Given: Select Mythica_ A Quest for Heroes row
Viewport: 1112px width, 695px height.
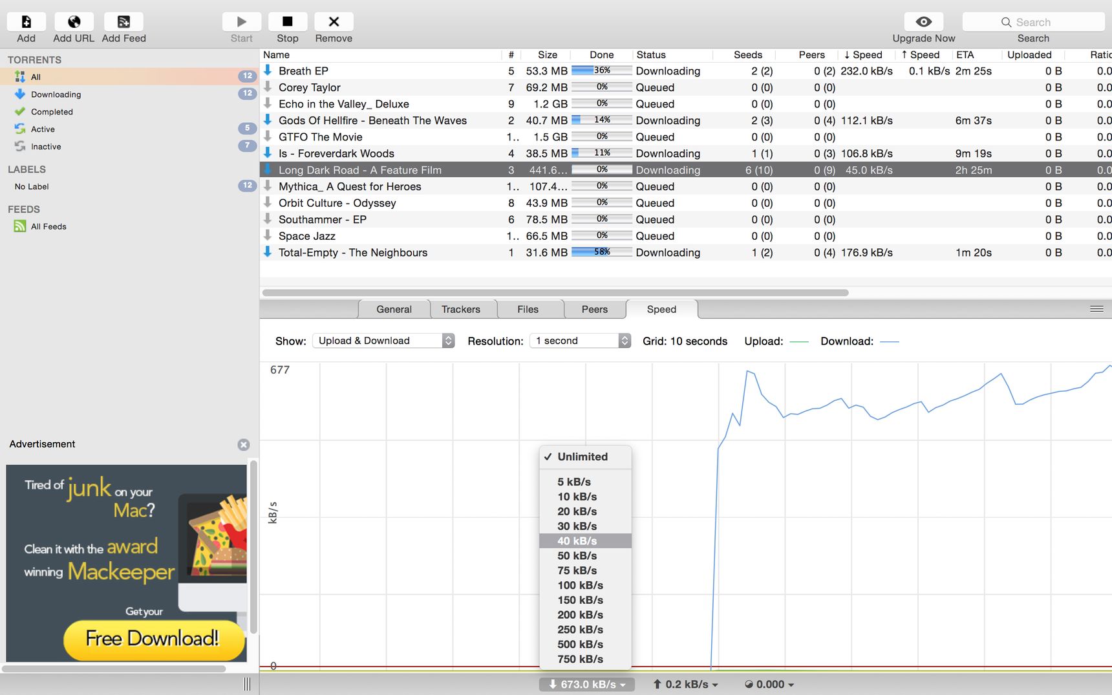Looking at the screenshot, I should pos(685,186).
